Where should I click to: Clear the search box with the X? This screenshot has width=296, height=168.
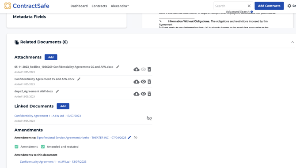point(249,6)
